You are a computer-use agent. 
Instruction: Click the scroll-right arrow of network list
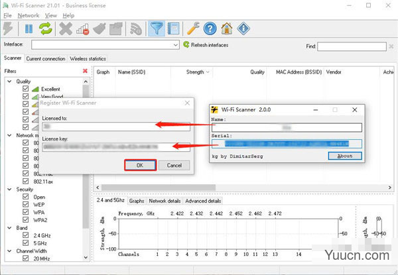389,188
